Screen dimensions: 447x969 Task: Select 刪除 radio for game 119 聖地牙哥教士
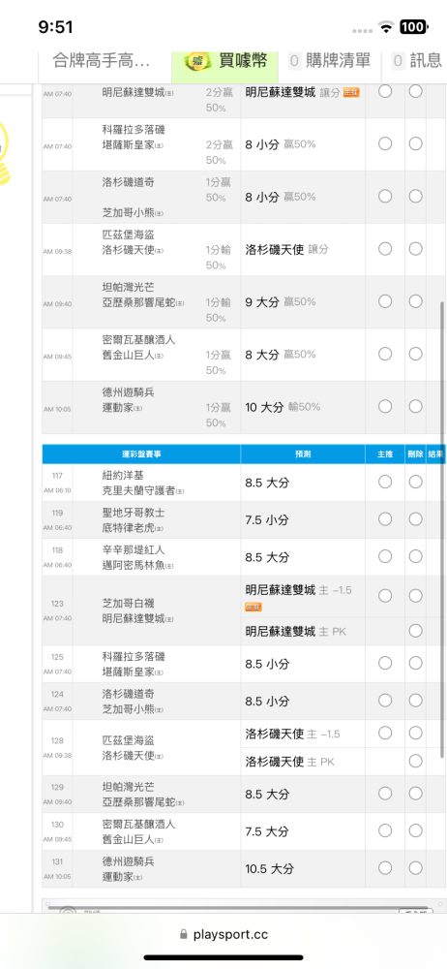(x=415, y=519)
